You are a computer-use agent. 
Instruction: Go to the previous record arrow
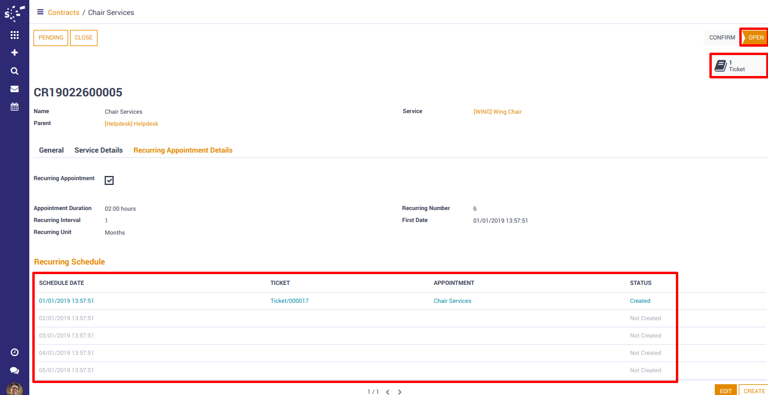coord(388,392)
